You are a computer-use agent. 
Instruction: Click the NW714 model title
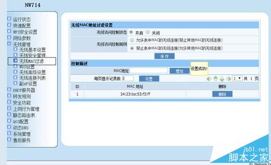(33, 5)
